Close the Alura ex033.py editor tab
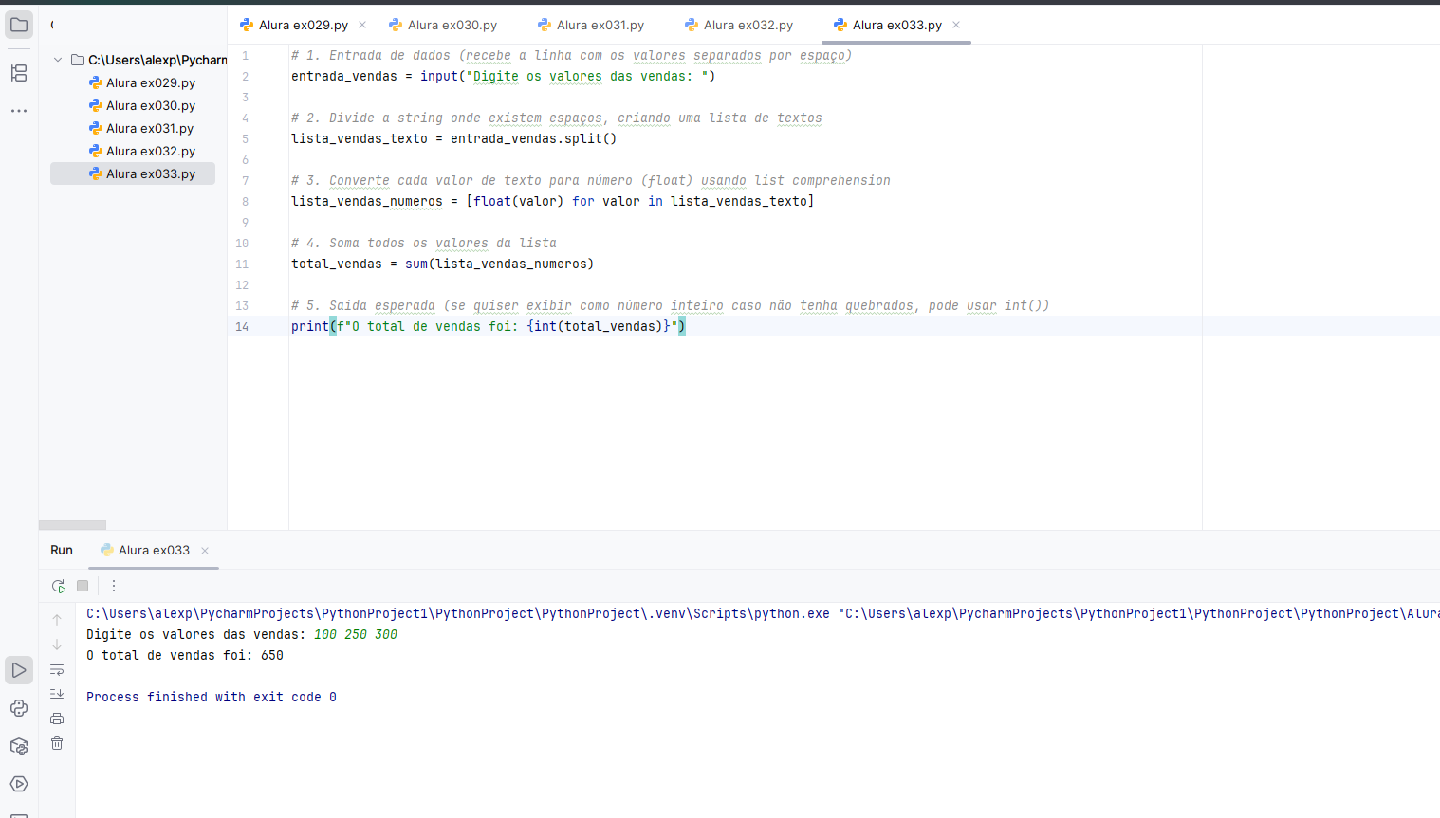The width and height of the screenshot is (1440, 818). [x=956, y=25]
